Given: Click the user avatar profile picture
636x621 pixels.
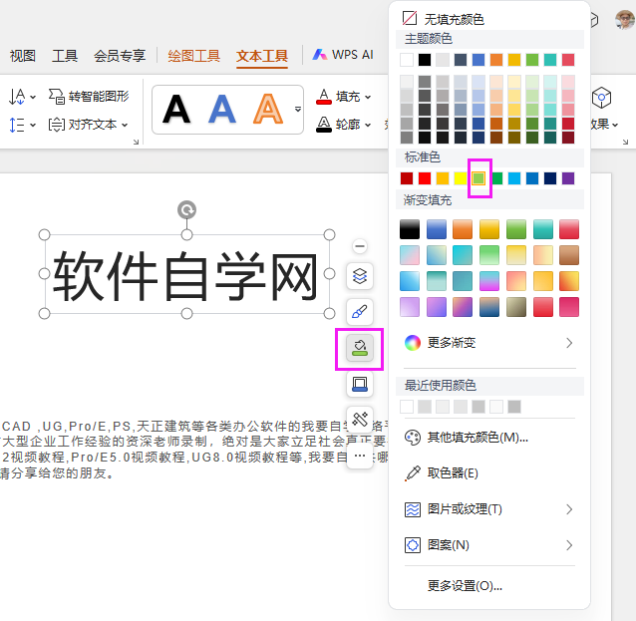Looking at the screenshot, I should pos(625,20).
